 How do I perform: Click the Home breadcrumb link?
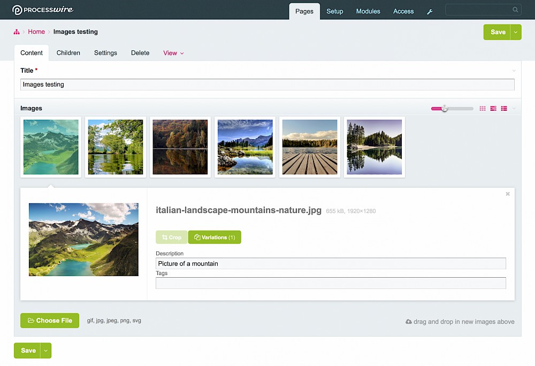pos(36,32)
